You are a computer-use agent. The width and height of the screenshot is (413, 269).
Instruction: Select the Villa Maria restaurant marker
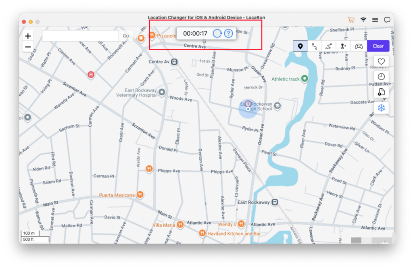point(180,225)
